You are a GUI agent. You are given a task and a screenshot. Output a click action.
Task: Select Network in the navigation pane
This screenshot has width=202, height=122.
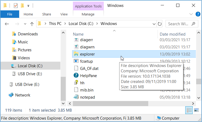[23, 95]
